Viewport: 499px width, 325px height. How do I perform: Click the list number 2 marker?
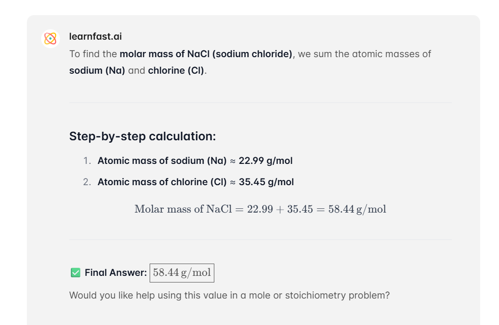(x=87, y=182)
